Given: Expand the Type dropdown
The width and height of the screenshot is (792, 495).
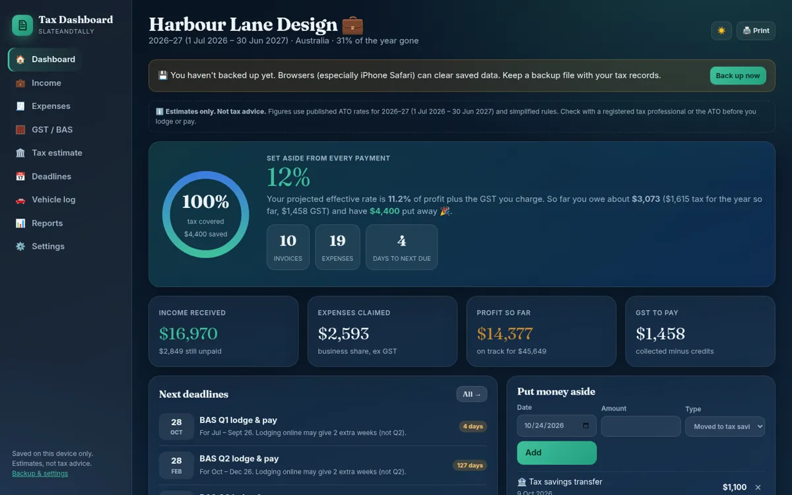Looking at the screenshot, I should click(725, 426).
